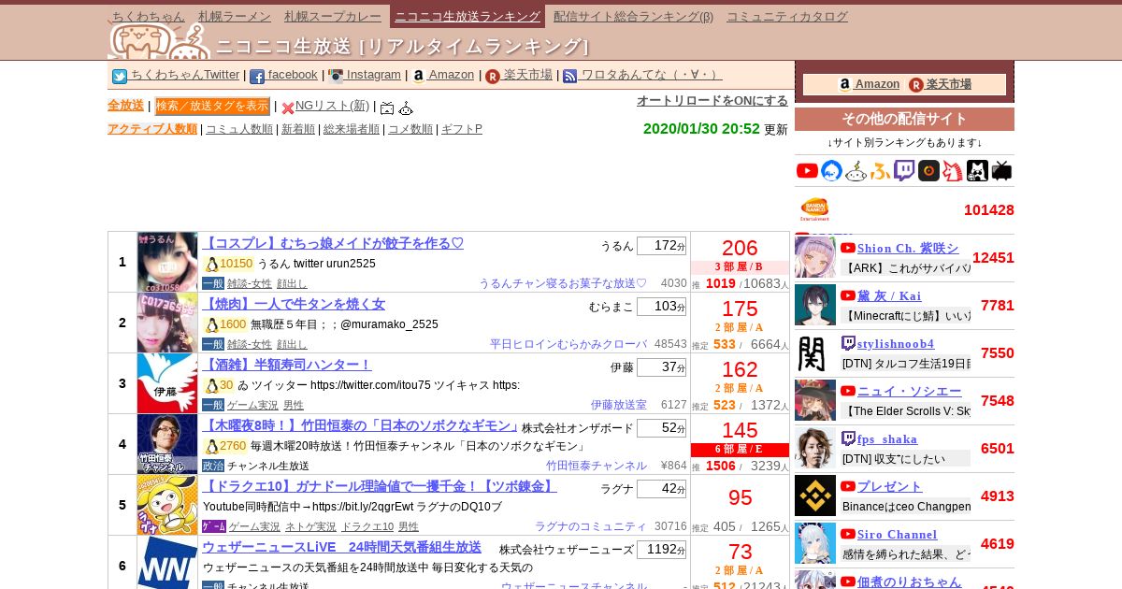The image size is (1122, 589).
Task: Go to 札幌スープカレー menu item
Action: click(334, 17)
